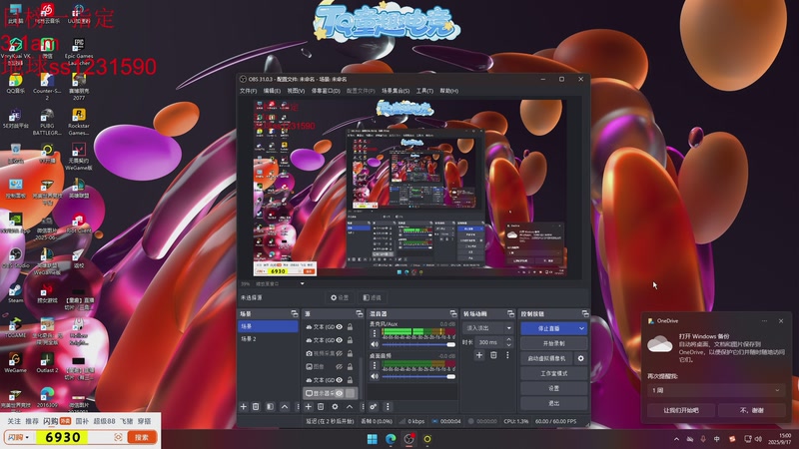Click 不, 谢谢 in OneDrive notification

click(x=752, y=410)
